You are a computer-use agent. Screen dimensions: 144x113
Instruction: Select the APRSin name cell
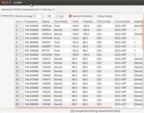point(47,30)
